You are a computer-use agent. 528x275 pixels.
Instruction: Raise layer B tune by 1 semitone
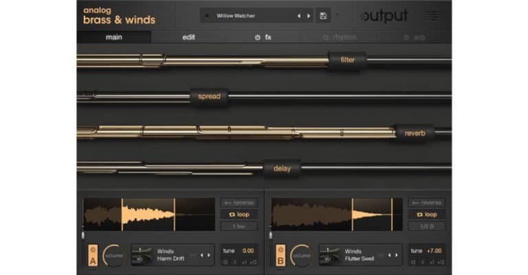pos(432,262)
